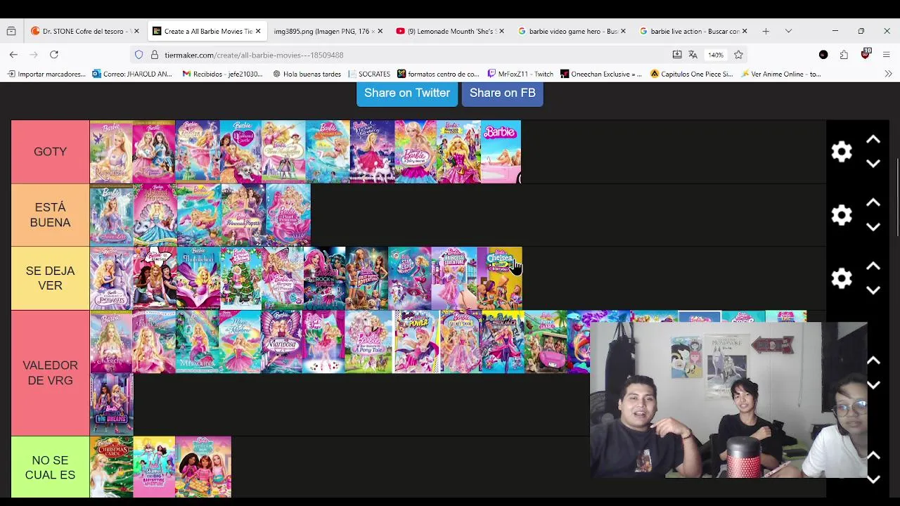Open Oneechan Exclusive bookmark
Image resolution: width=900 pixels, height=506 pixels.
point(601,74)
